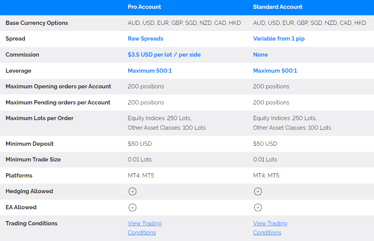374x241 pixels.
Task: Click the Hedging Allowed checkmark under Pro Account
Action: 132,191
